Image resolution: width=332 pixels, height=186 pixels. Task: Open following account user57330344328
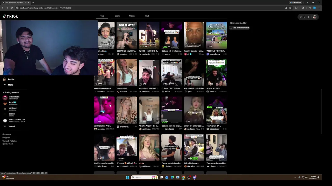click(x=14, y=120)
